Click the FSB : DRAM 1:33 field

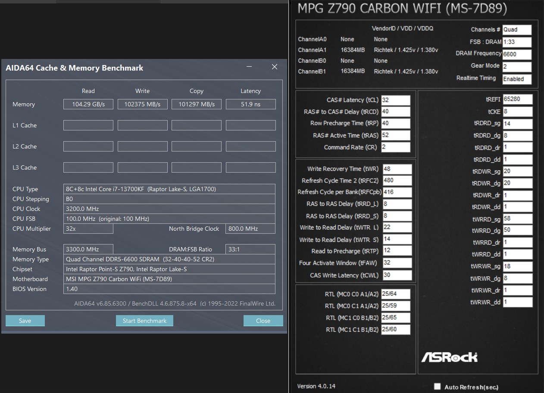(517, 42)
